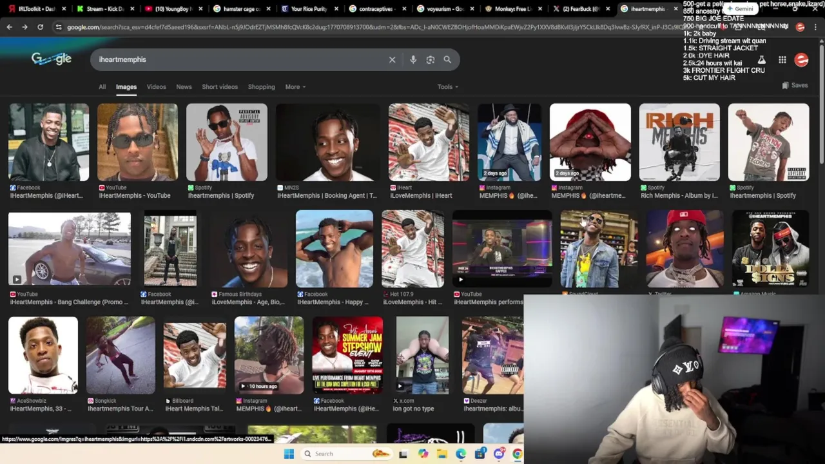This screenshot has height=464, width=825.
Task: Open Microsoft Store from the taskbar
Action: (x=480, y=454)
